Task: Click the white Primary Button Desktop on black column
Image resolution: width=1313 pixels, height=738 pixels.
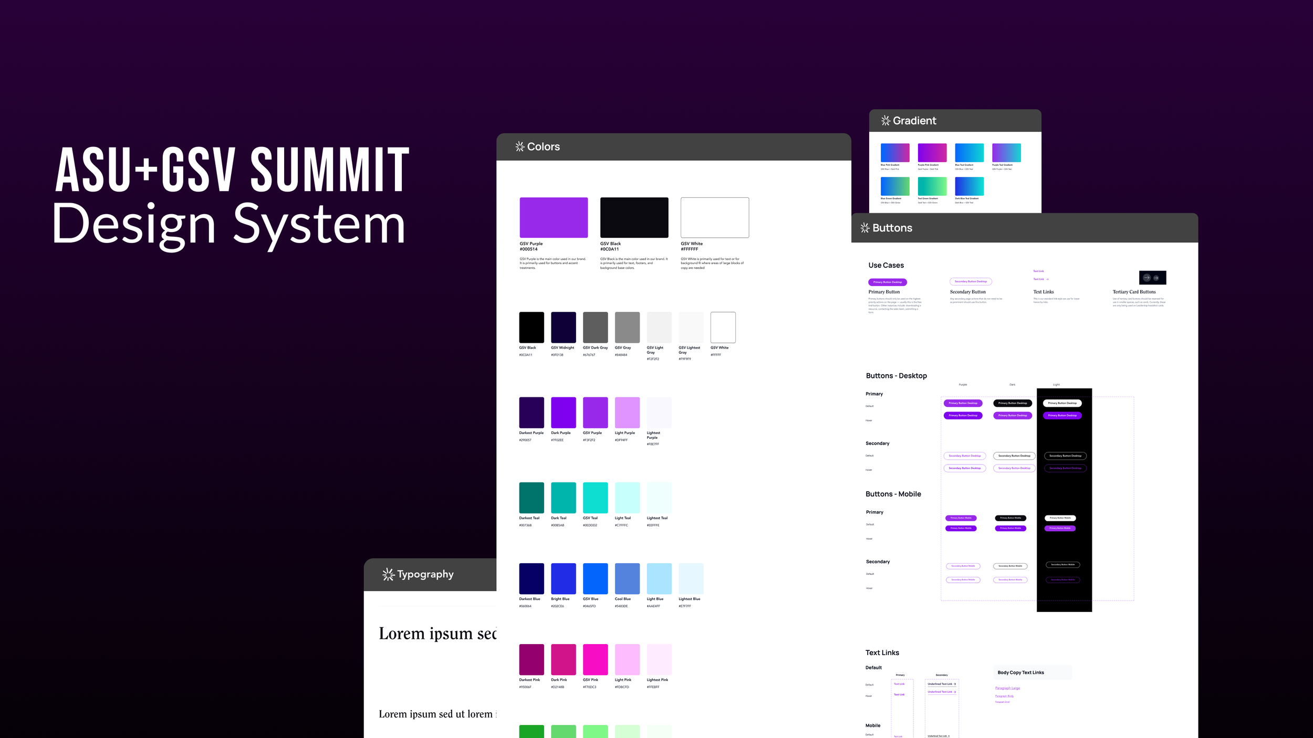Action: (1062, 403)
